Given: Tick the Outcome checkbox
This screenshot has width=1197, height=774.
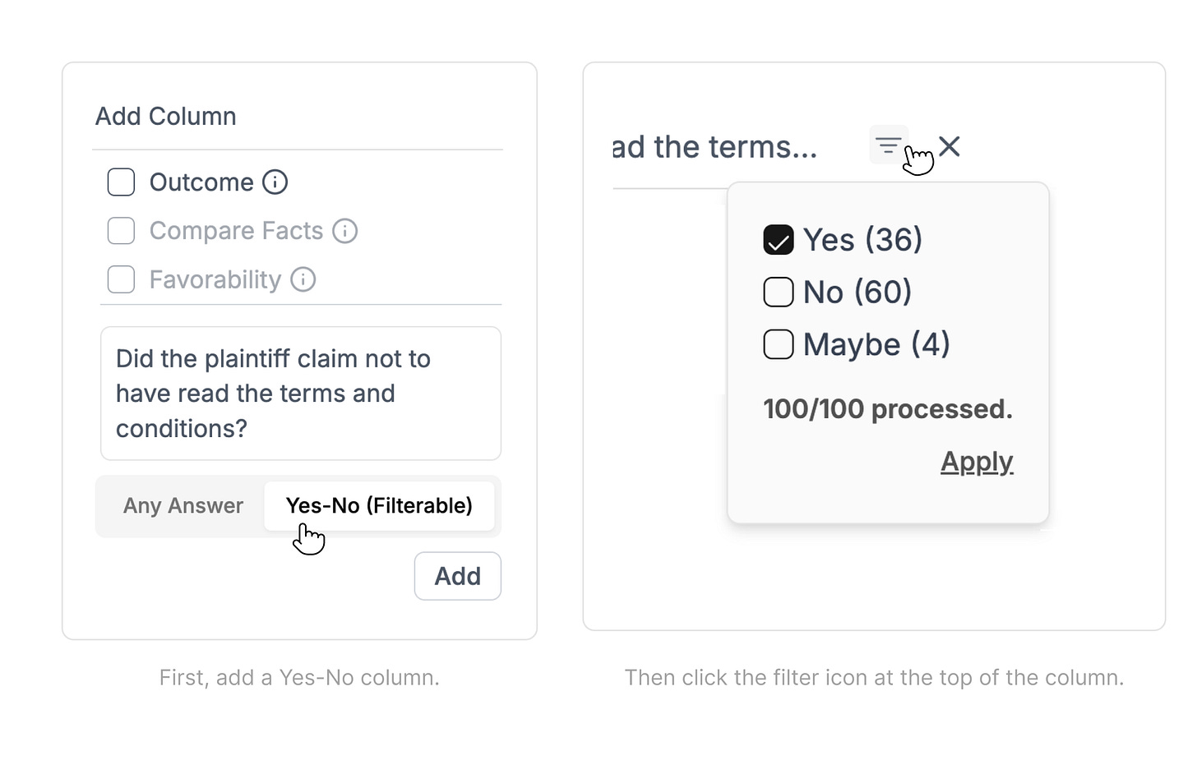Looking at the screenshot, I should (121, 182).
